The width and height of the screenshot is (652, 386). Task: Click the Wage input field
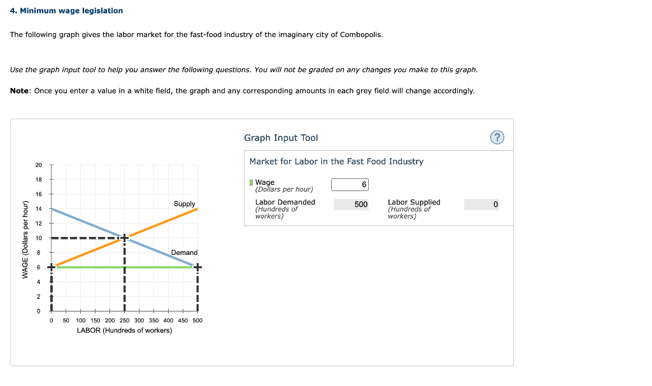(x=350, y=185)
